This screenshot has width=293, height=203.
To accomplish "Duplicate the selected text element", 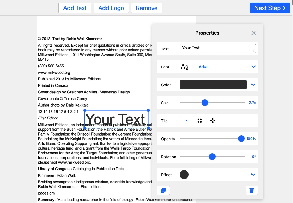I will (x=163, y=190).
